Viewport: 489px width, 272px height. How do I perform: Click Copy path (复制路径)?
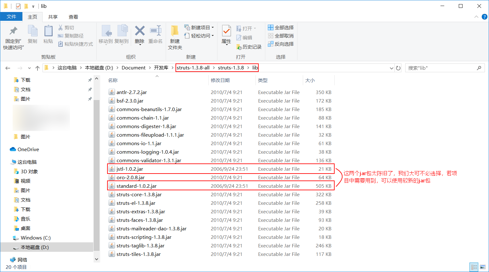pos(71,36)
